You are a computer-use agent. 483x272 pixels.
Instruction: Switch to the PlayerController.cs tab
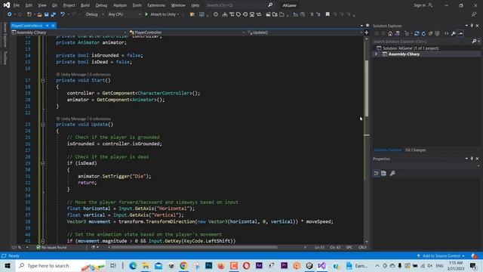coord(27,26)
